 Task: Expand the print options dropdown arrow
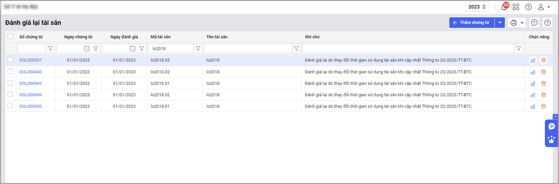pos(522,23)
